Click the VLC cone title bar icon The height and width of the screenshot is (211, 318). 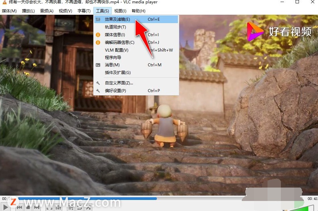[x=4, y=2]
